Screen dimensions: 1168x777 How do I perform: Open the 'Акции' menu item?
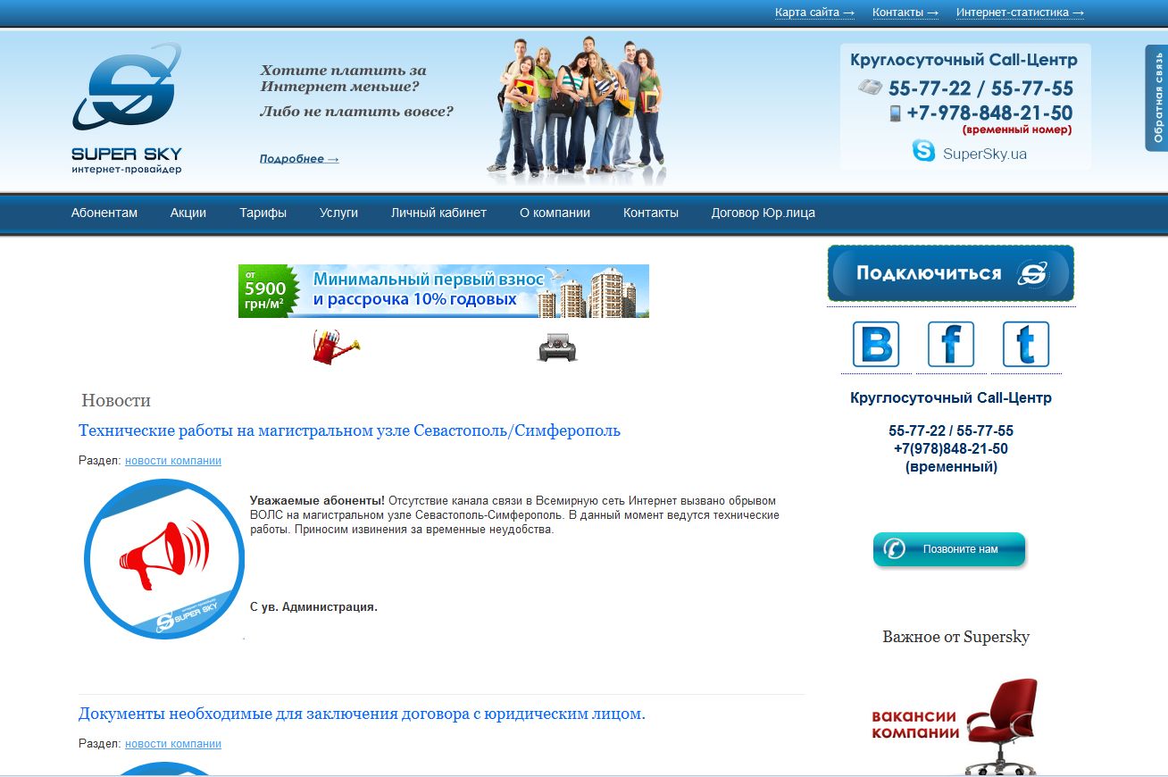click(x=188, y=213)
